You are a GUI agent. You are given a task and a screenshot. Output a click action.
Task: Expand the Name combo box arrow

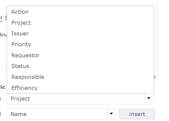(x=111, y=114)
